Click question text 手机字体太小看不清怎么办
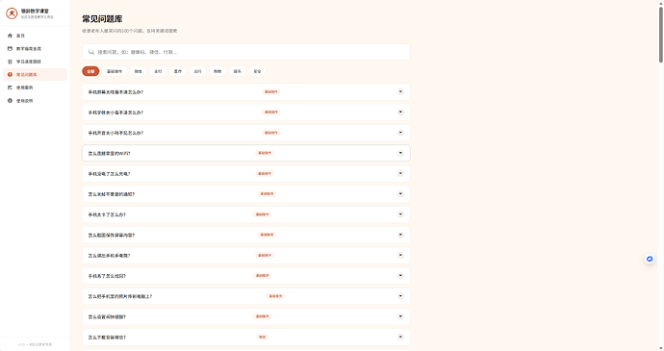 [115, 113]
